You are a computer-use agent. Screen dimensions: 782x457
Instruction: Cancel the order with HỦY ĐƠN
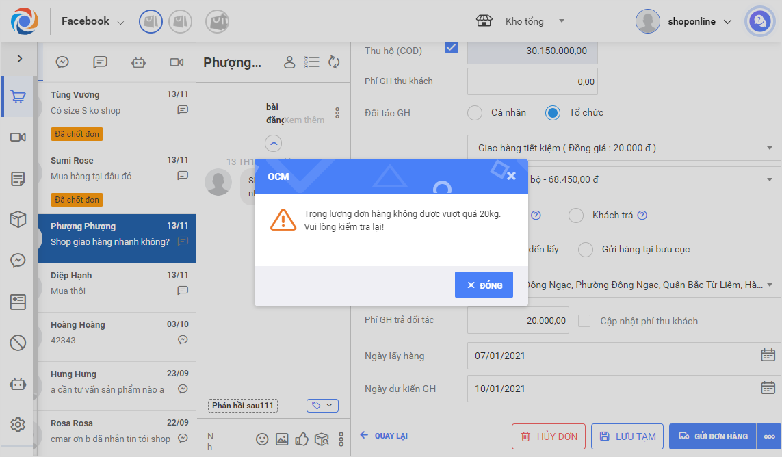click(x=549, y=436)
